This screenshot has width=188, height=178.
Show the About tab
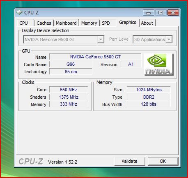tap(147, 23)
